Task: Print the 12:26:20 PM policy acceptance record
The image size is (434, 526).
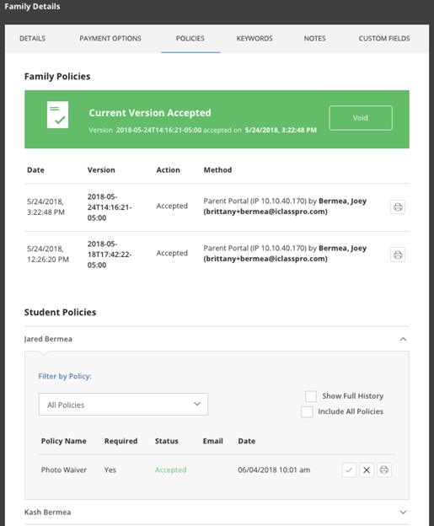Action: click(398, 255)
